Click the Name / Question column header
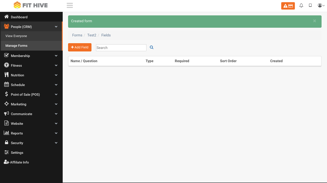 click(x=84, y=61)
